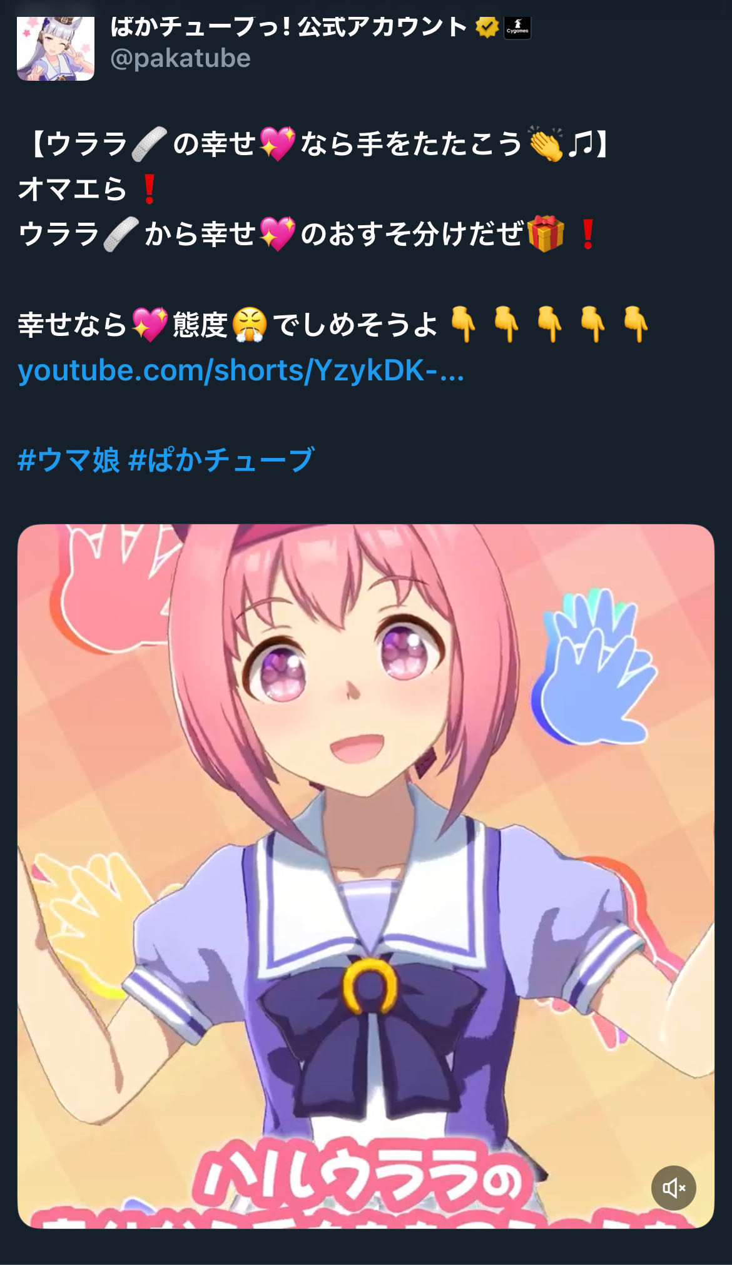
Task: Click the gift box emoji
Action: (546, 234)
